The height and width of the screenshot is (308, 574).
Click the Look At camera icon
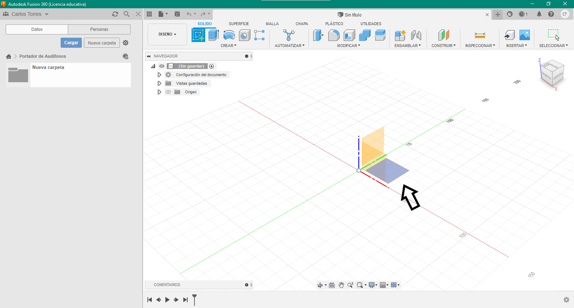(x=332, y=285)
